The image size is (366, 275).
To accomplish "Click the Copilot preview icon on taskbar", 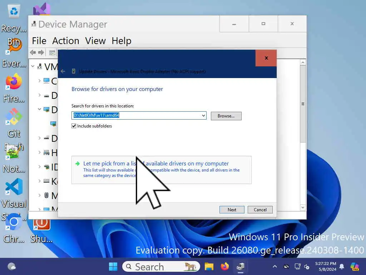I will click(x=355, y=266).
